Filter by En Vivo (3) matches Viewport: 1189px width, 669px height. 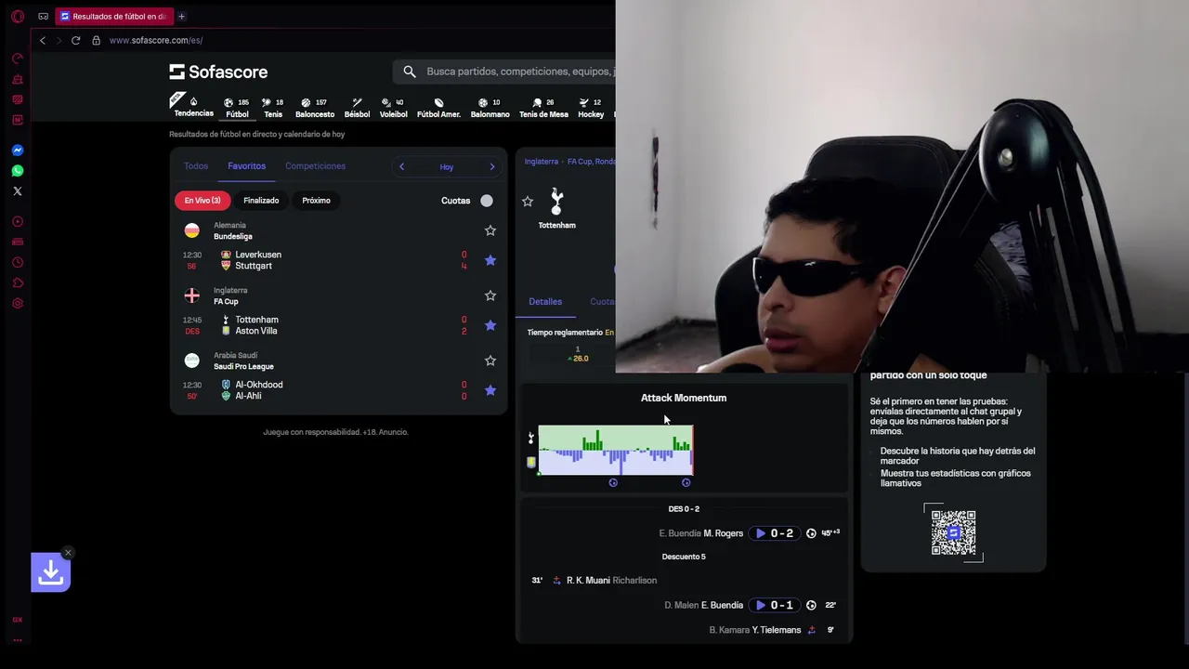[202, 201]
